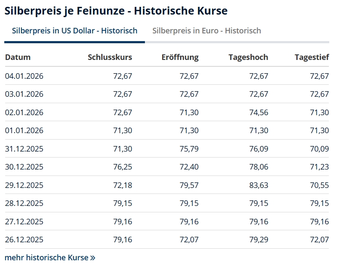Screen dimensions: 337x265
Task: Click the Tagestief value 70,09
Action: [x=319, y=149]
